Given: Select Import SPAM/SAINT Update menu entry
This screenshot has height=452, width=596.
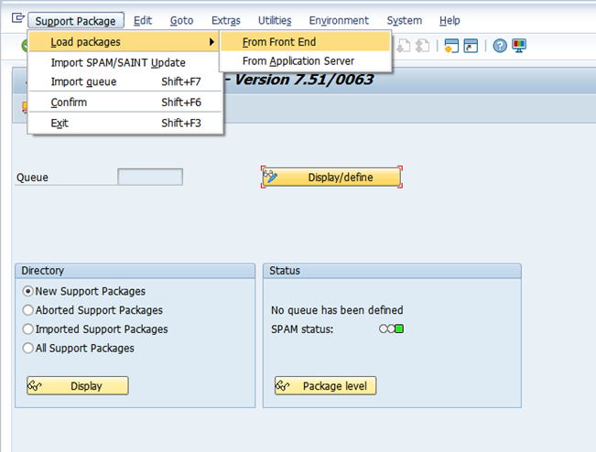Looking at the screenshot, I should 125,62.
